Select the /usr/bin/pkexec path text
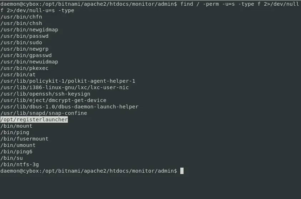The image size is (301, 199). coord(24,68)
